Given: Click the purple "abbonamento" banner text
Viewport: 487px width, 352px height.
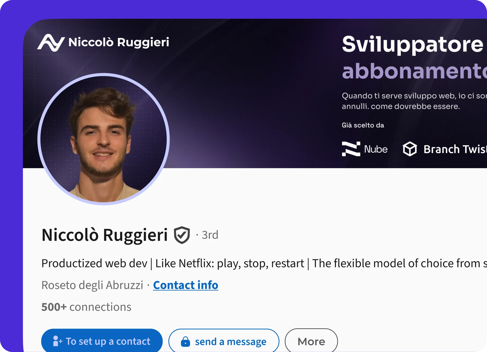Looking at the screenshot, I should coord(414,71).
